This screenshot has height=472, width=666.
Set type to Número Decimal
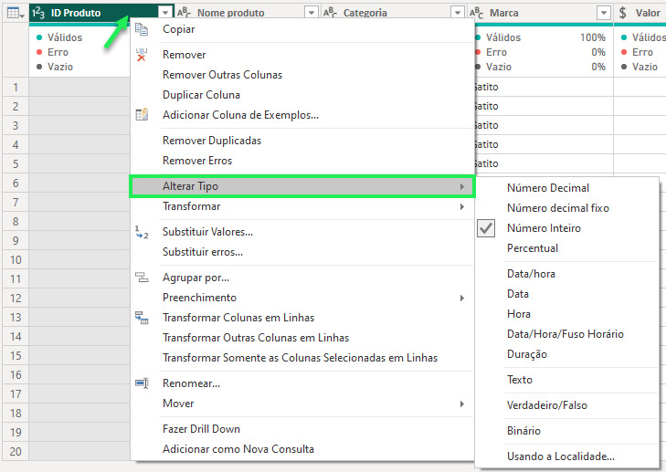(x=548, y=188)
